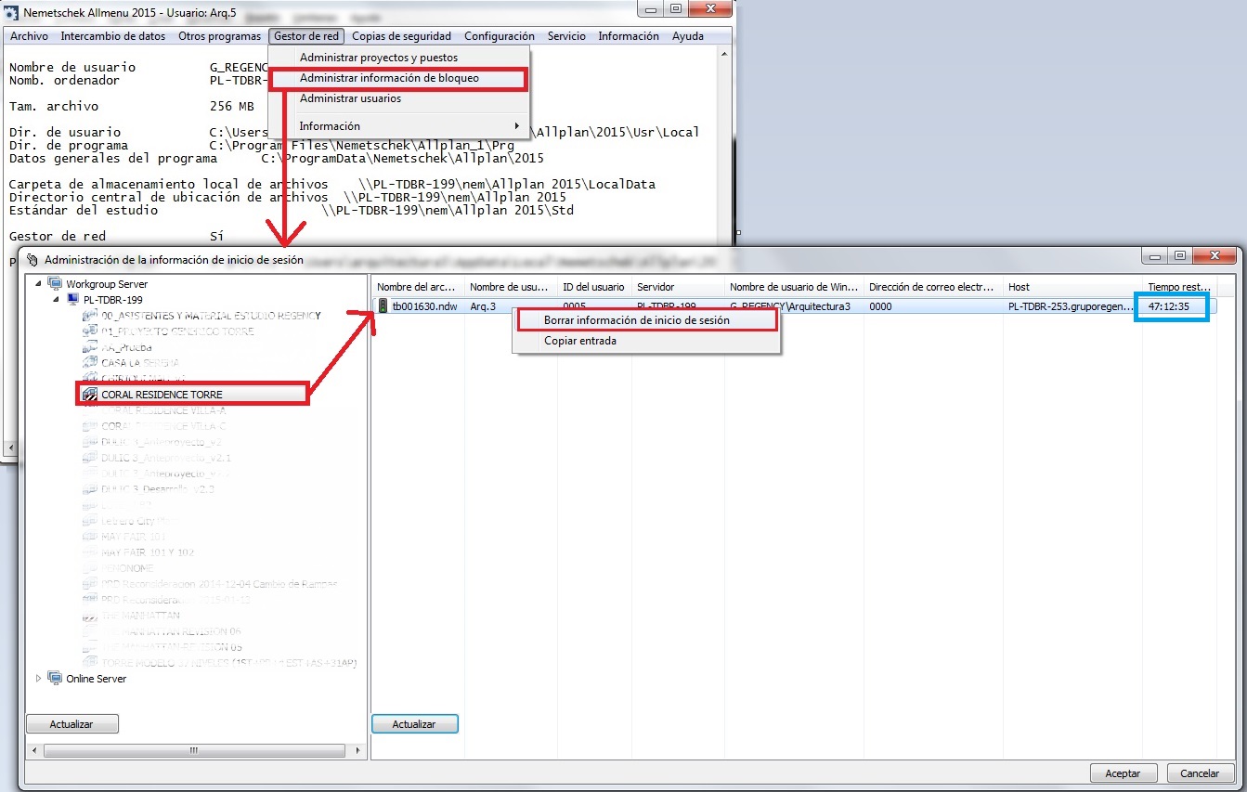Select MAY FAIR 101 Y 102 project
The height and width of the screenshot is (792, 1247).
coord(148,552)
